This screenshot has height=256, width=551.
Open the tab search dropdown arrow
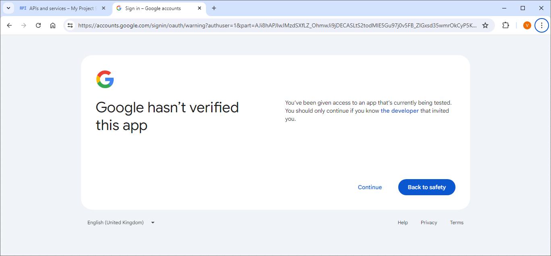(8, 8)
